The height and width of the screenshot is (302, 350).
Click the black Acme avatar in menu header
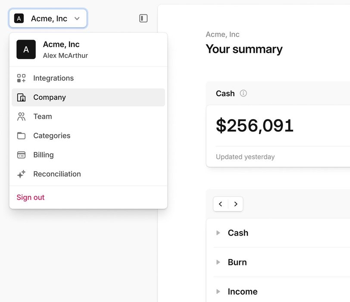26,50
